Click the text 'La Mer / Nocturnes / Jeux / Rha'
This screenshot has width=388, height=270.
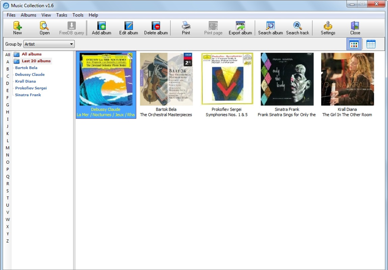[106, 115]
